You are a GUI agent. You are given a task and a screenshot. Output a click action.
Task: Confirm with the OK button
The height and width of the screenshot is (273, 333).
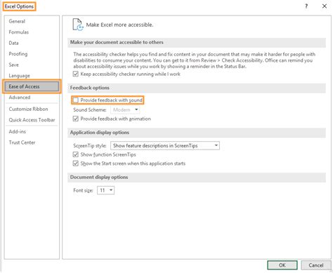pyautogui.click(x=282, y=265)
